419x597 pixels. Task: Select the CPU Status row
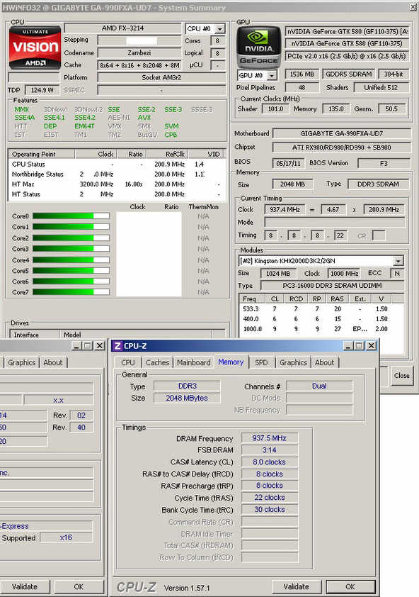click(117, 164)
